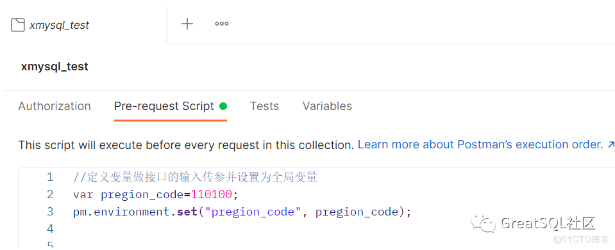The height and width of the screenshot is (250, 615).
Task: Click line number 1 in editor gutter
Action: tap(50, 177)
